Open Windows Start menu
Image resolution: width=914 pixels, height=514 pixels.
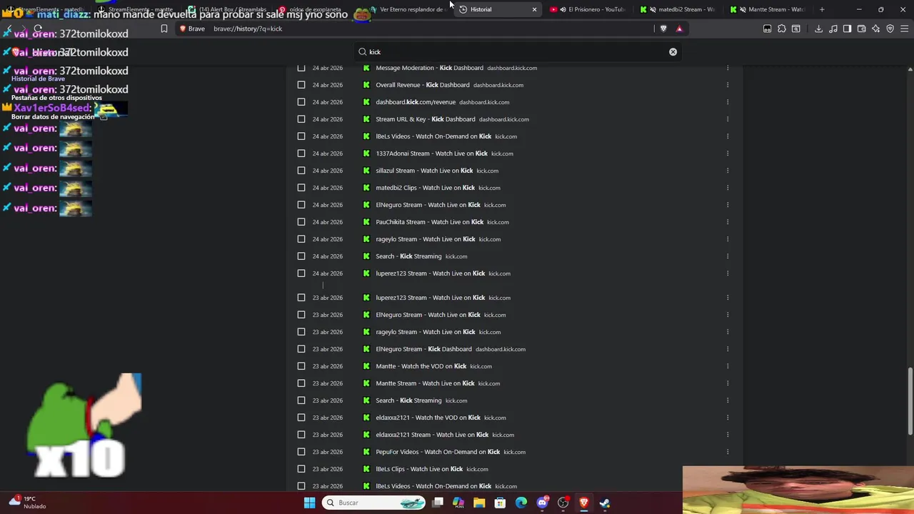point(309,503)
